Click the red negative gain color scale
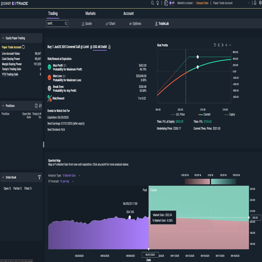 197,182
